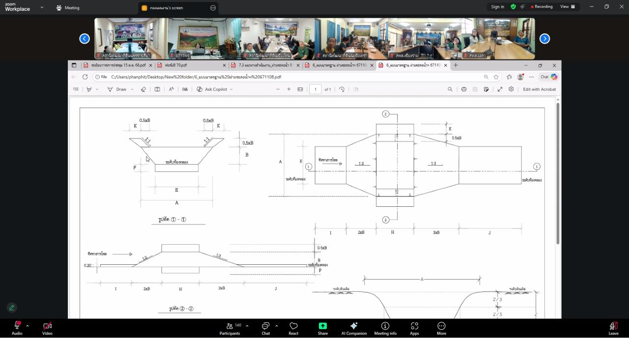629x338 pixels.
Task: Switch to the 7.3 PDF tab
Action: click(265, 65)
